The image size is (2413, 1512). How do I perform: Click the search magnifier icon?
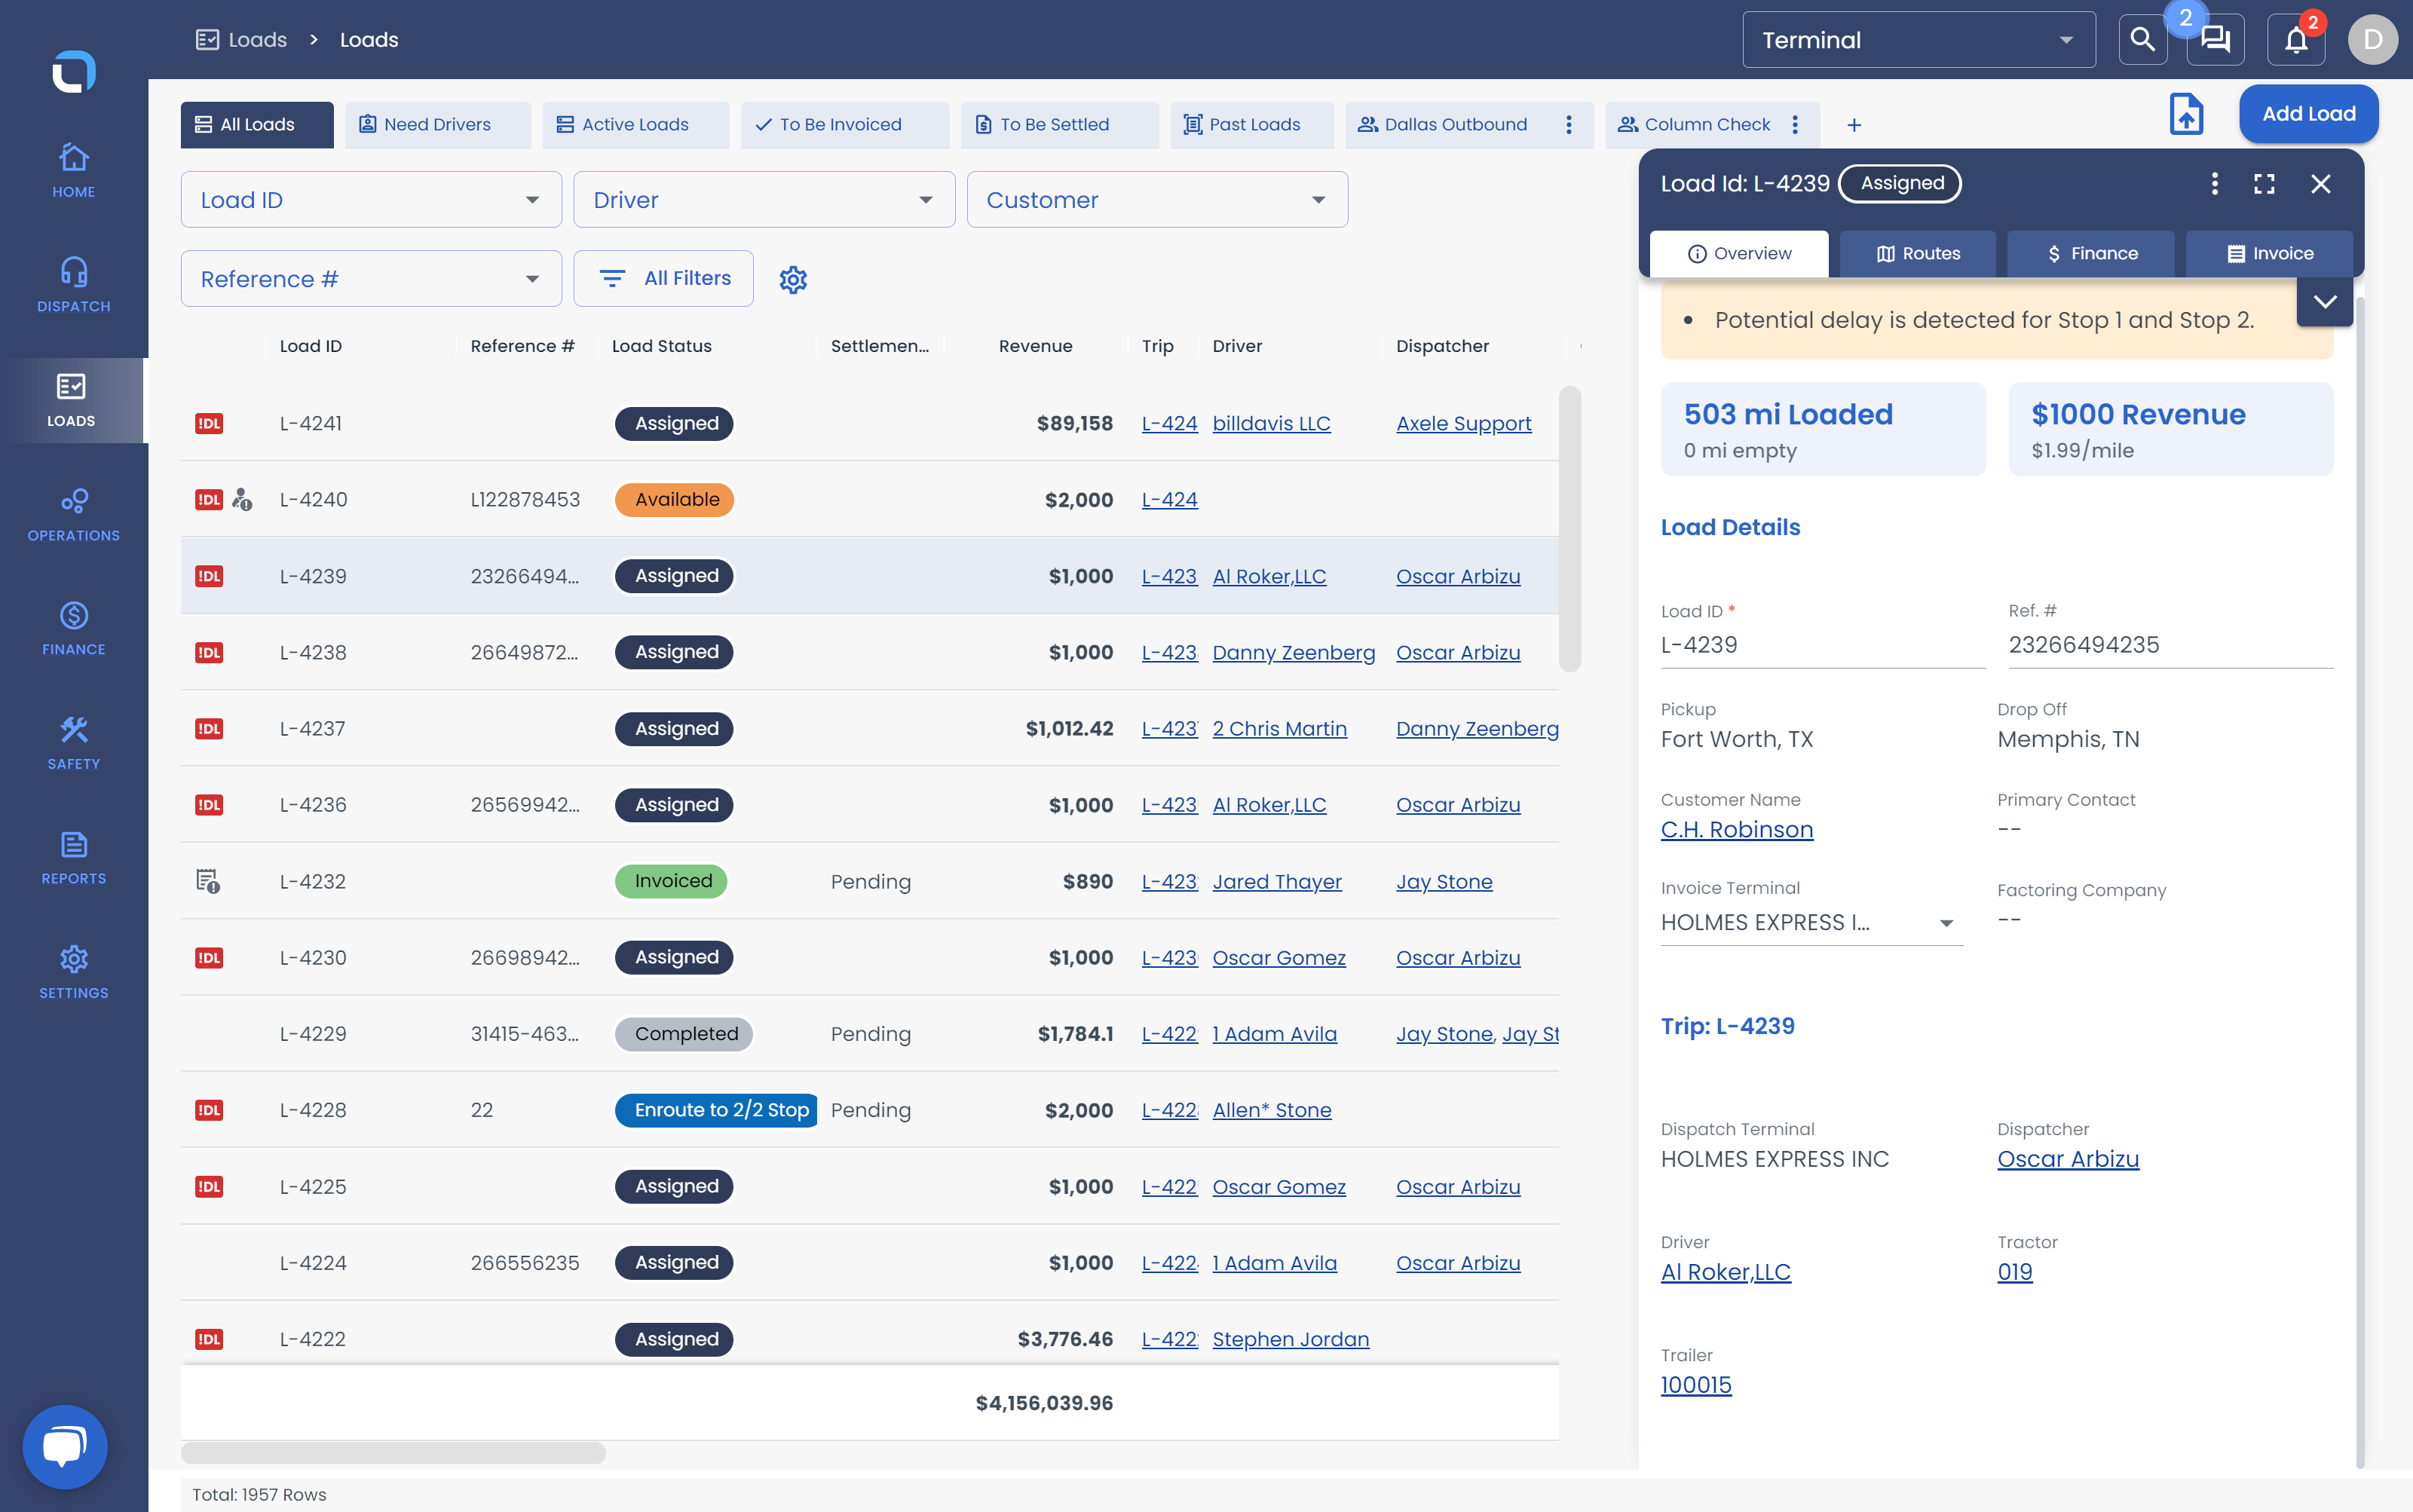coord(2142,40)
